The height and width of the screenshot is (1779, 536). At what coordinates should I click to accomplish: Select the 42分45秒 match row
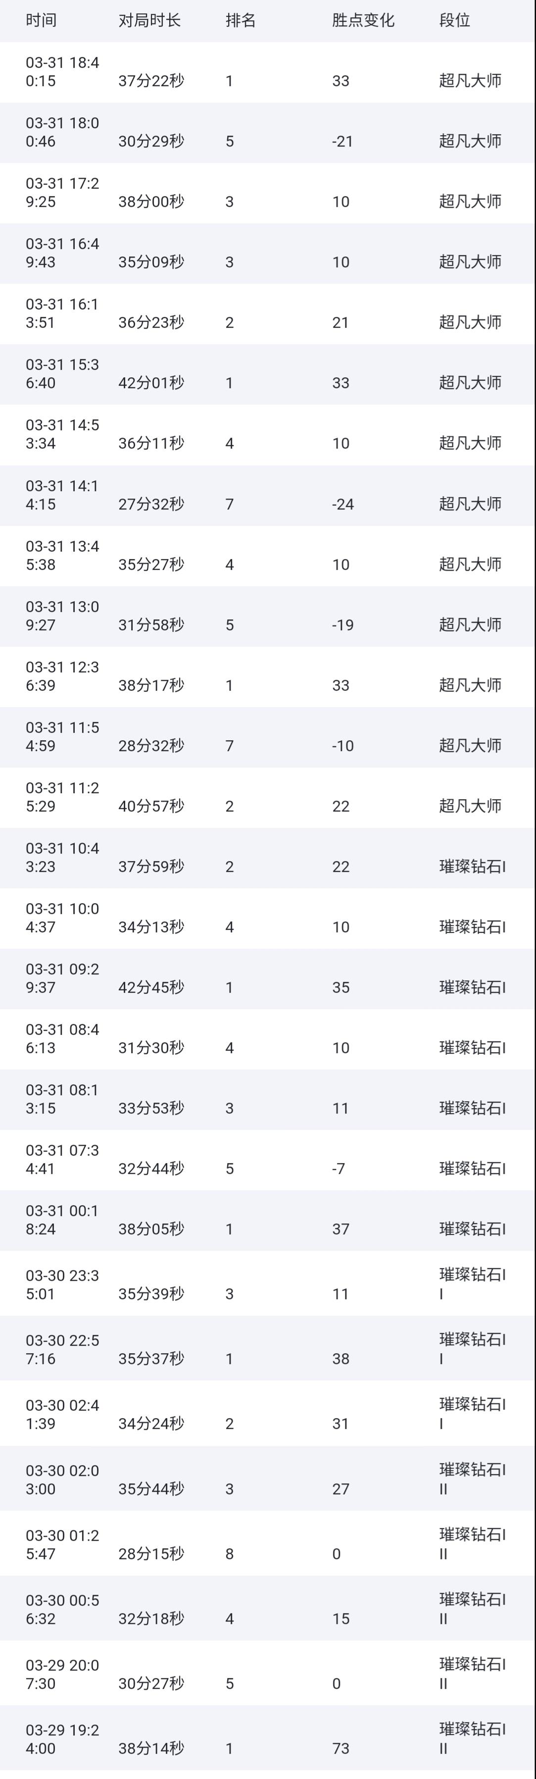click(268, 979)
